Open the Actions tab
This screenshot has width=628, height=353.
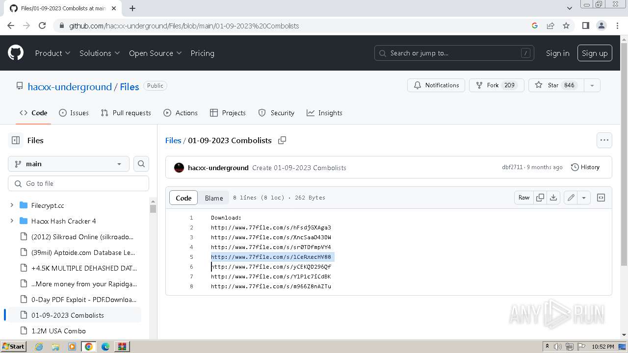click(181, 113)
